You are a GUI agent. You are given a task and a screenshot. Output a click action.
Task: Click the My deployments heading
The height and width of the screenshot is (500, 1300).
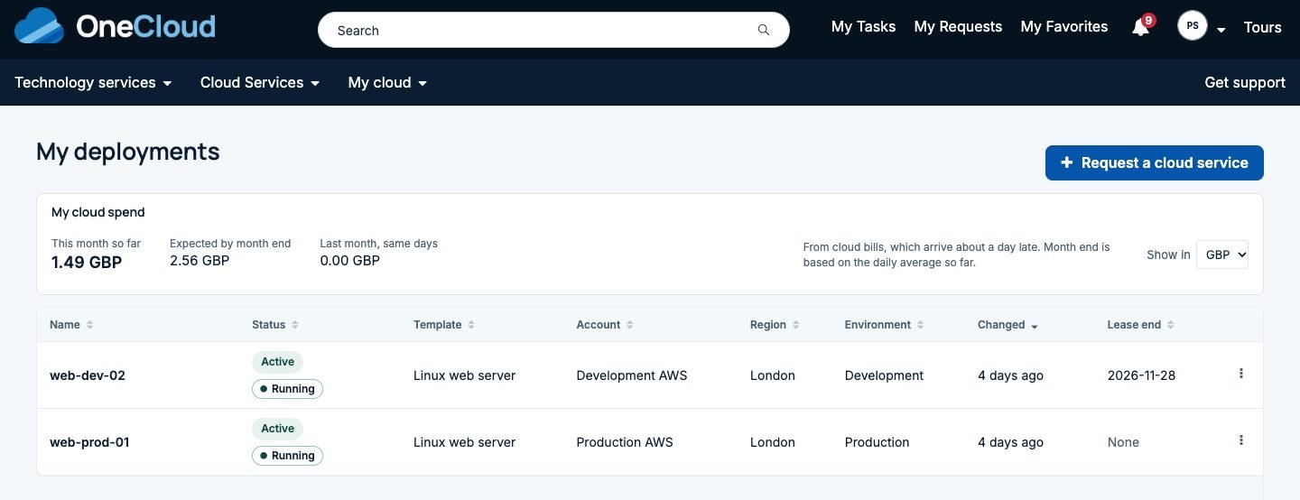[x=128, y=152]
